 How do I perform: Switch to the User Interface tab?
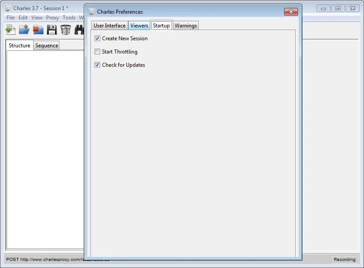click(x=110, y=26)
